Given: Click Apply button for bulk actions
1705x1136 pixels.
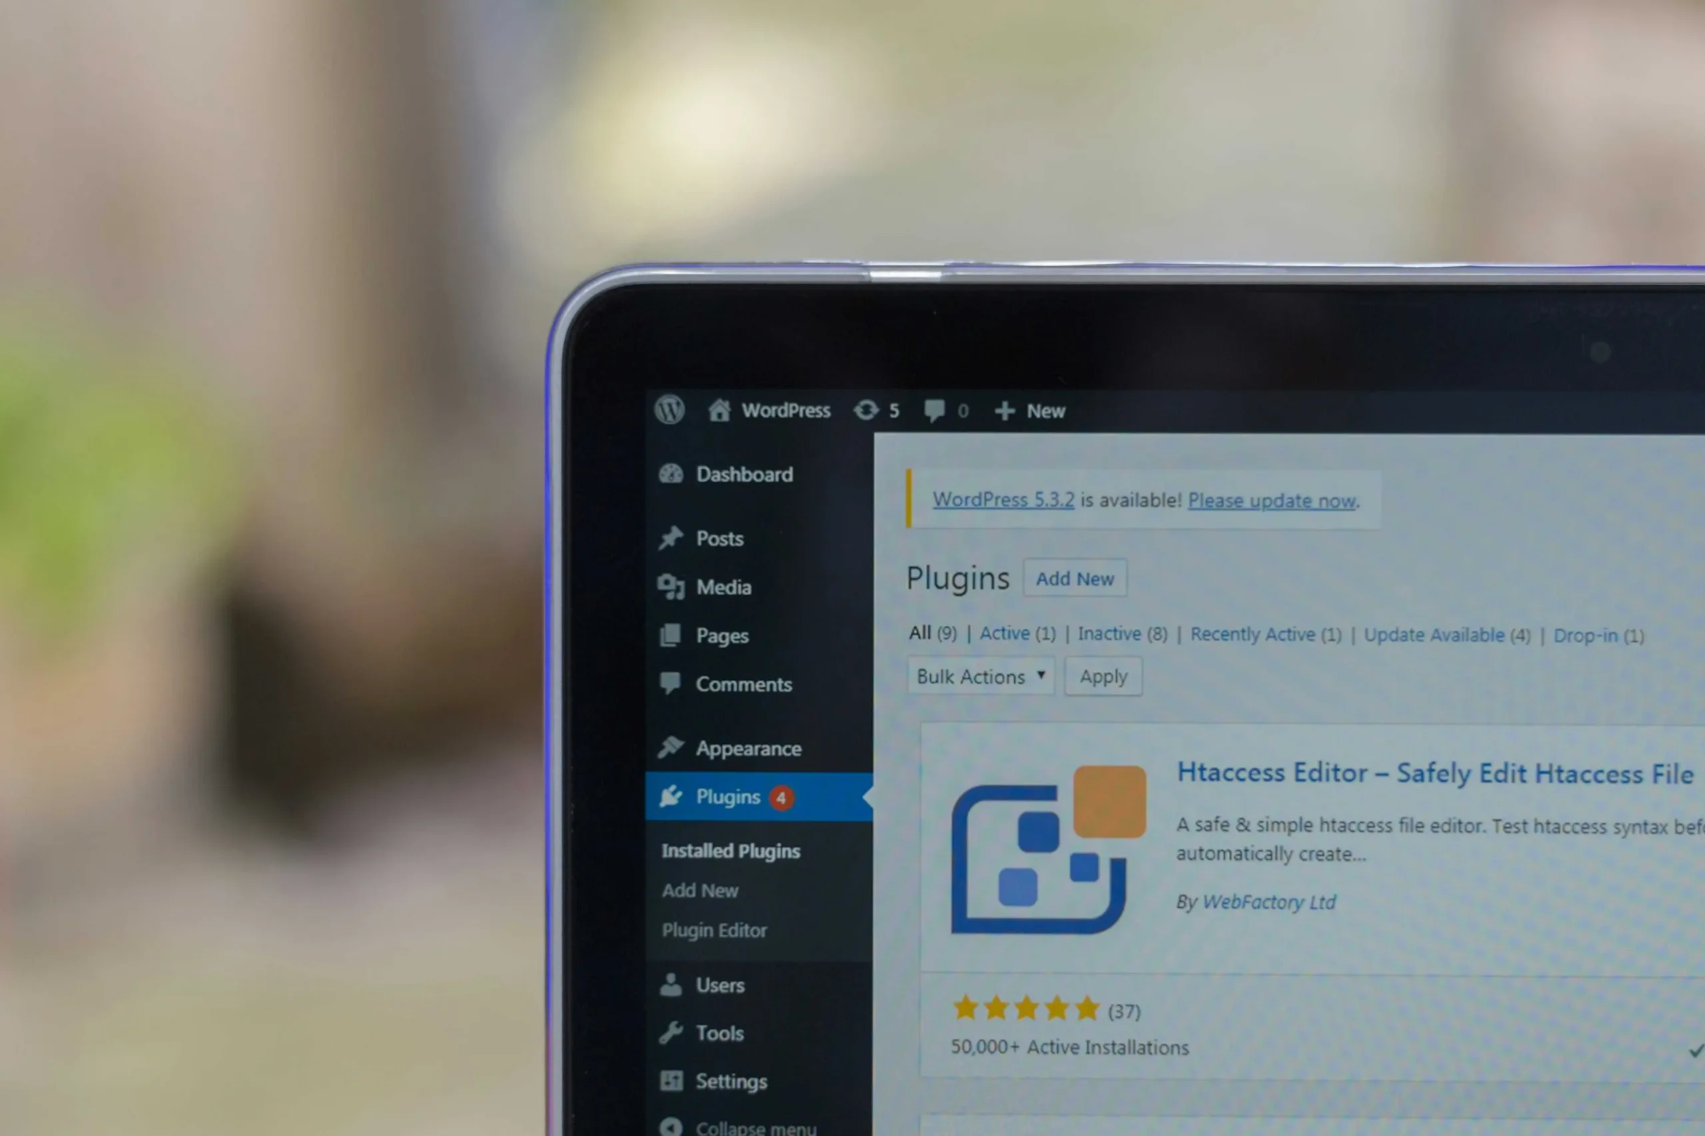Looking at the screenshot, I should (1102, 676).
